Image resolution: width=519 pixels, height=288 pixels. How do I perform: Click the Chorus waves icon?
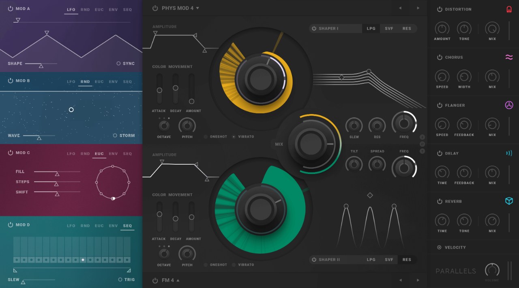(509, 57)
